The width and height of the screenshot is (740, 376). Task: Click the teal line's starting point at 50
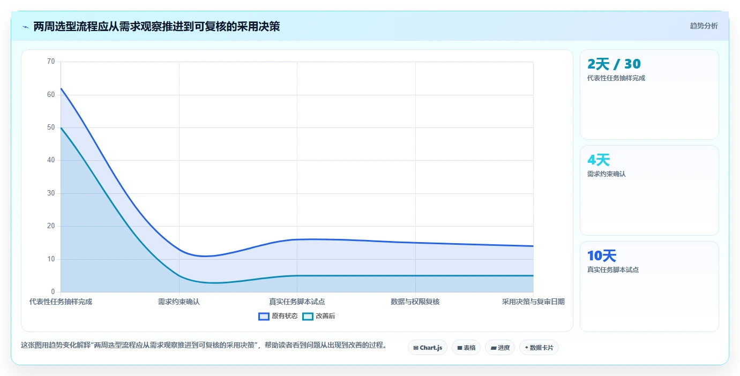61,127
